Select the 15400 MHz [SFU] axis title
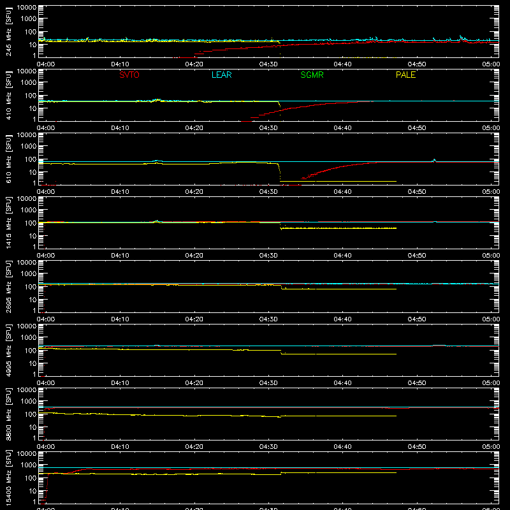The image size is (510, 510). pyautogui.click(x=8, y=477)
